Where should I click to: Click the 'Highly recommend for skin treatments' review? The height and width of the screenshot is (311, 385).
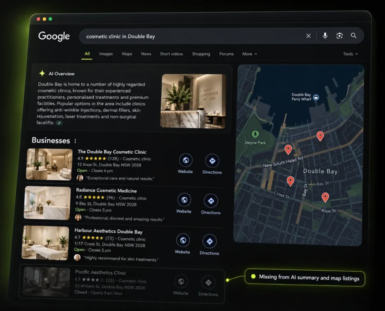121,259
